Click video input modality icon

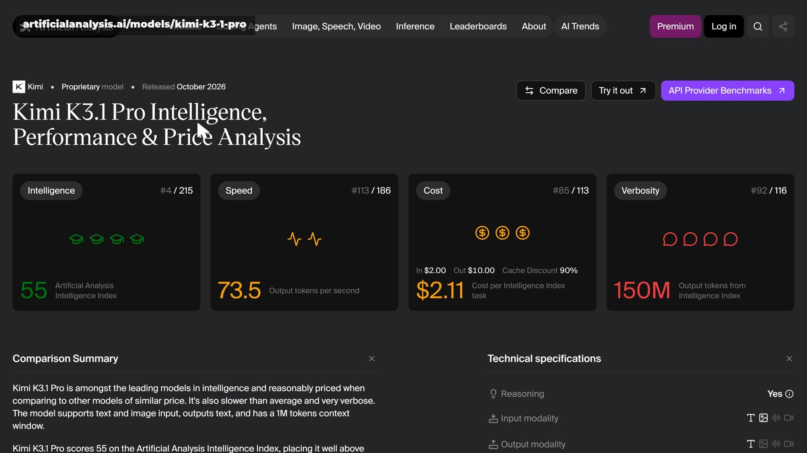[789, 418]
